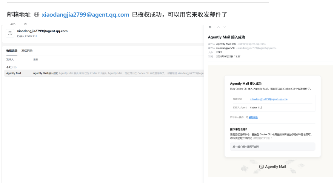This screenshot has height=184, width=334.
Task: Click the recipient name xiaodangjia2799 in the email header
Action: pyautogui.click(x=226, y=48)
